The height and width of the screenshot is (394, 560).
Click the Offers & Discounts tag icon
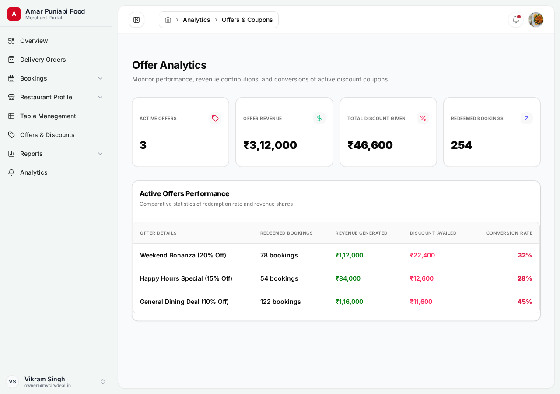[11, 135]
